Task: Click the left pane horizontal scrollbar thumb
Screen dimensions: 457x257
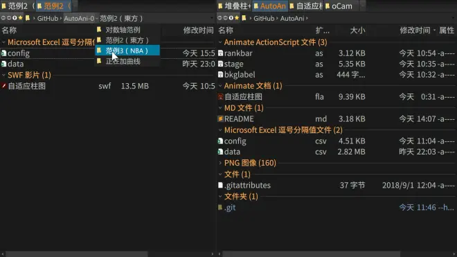Action: [x=77, y=254]
